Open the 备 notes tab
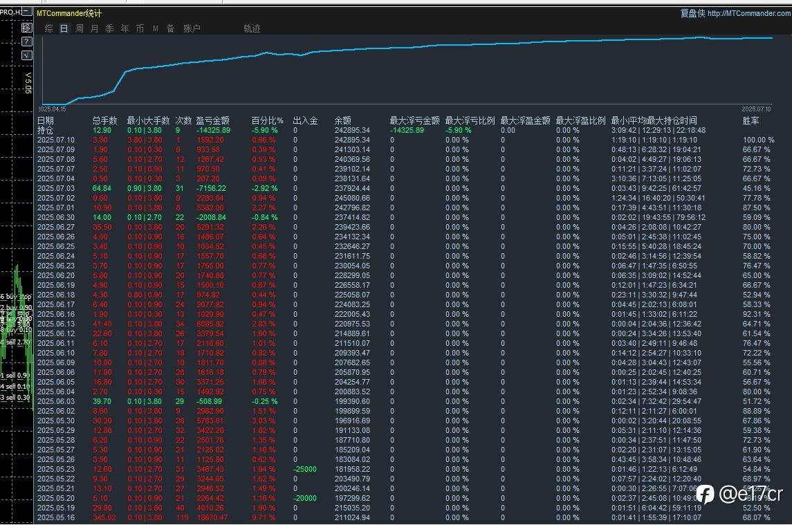Screen dimensions: 792x525 tap(171, 29)
